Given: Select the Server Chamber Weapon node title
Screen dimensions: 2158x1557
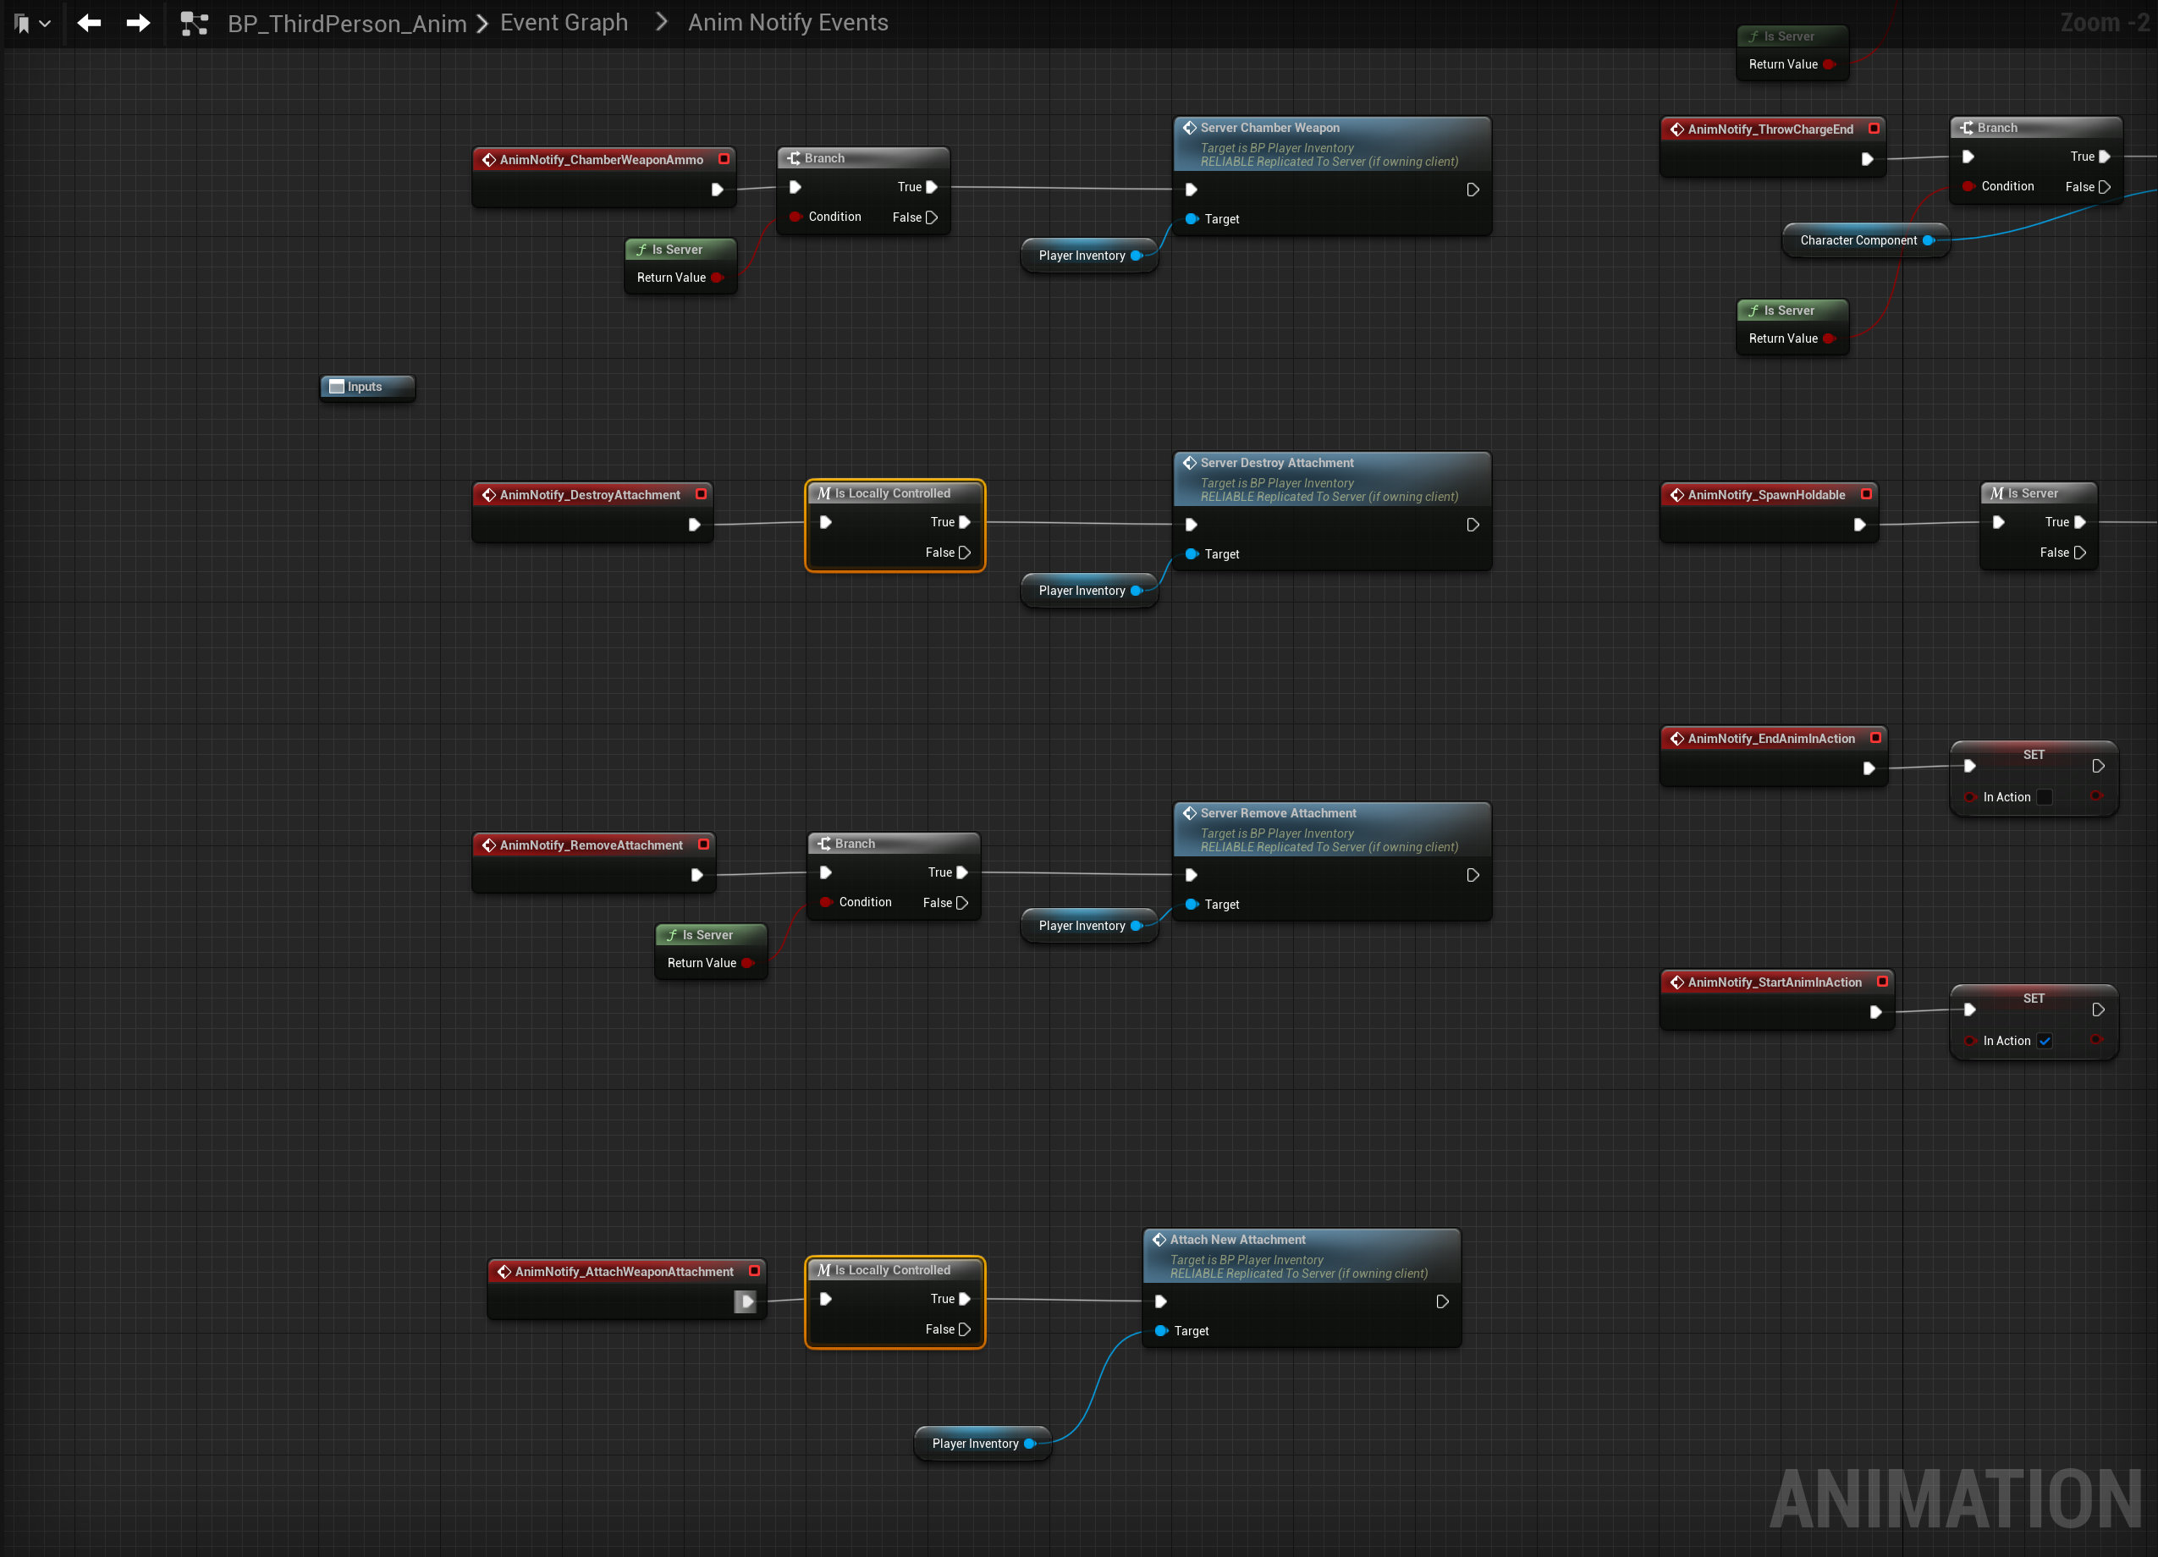Looking at the screenshot, I should [1269, 128].
